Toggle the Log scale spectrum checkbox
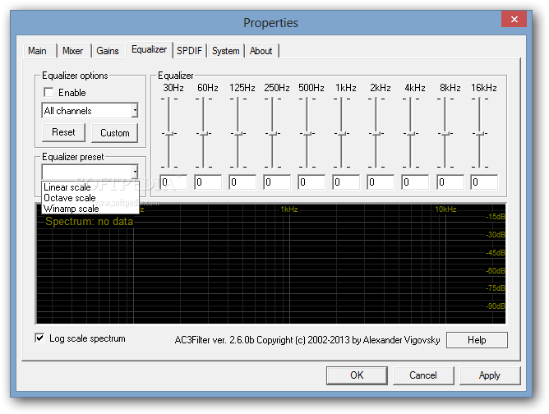This screenshot has width=549, height=414. click(39, 338)
